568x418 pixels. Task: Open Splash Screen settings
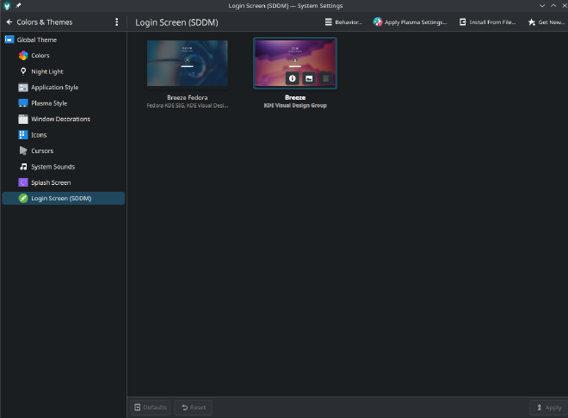(64, 182)
